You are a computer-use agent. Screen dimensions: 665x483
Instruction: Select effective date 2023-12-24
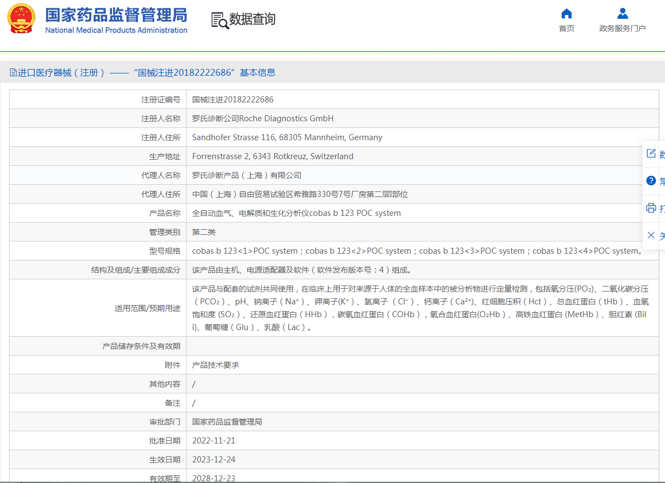click(214, 460)
